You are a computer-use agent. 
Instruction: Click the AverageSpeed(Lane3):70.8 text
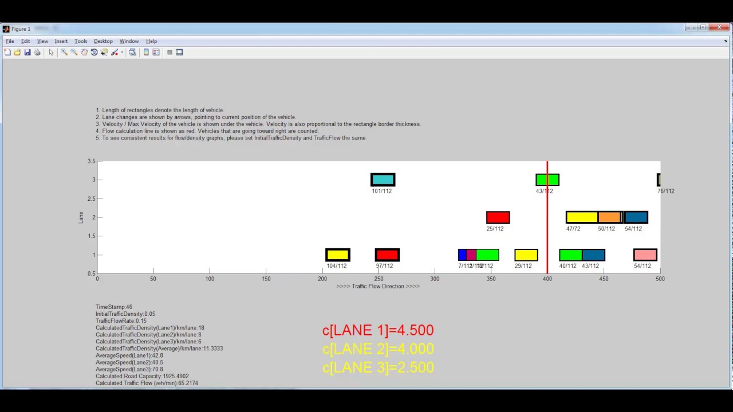[x=129, y=370]
